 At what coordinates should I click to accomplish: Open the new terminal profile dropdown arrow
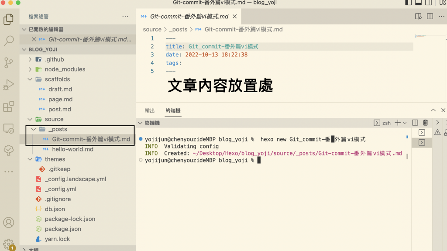[x=405, y=123]
